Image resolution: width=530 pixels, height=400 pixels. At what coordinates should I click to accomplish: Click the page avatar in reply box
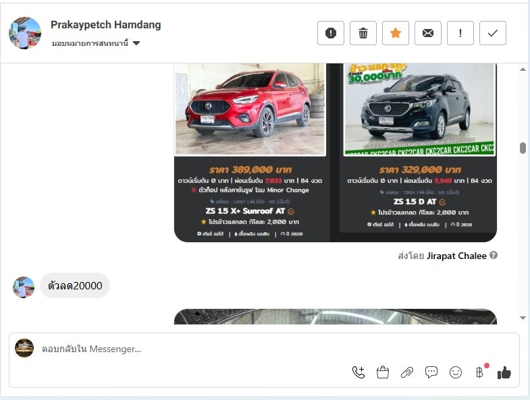tap(24, 348)
